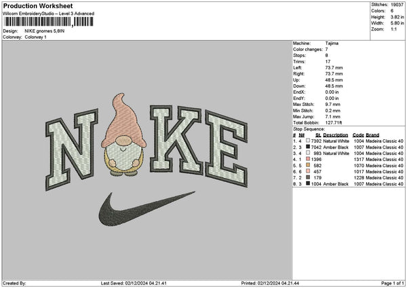The width and height of the screenshot is (407, 288).
Task: Click the St. column header
Action: click(x=319, y=135)
